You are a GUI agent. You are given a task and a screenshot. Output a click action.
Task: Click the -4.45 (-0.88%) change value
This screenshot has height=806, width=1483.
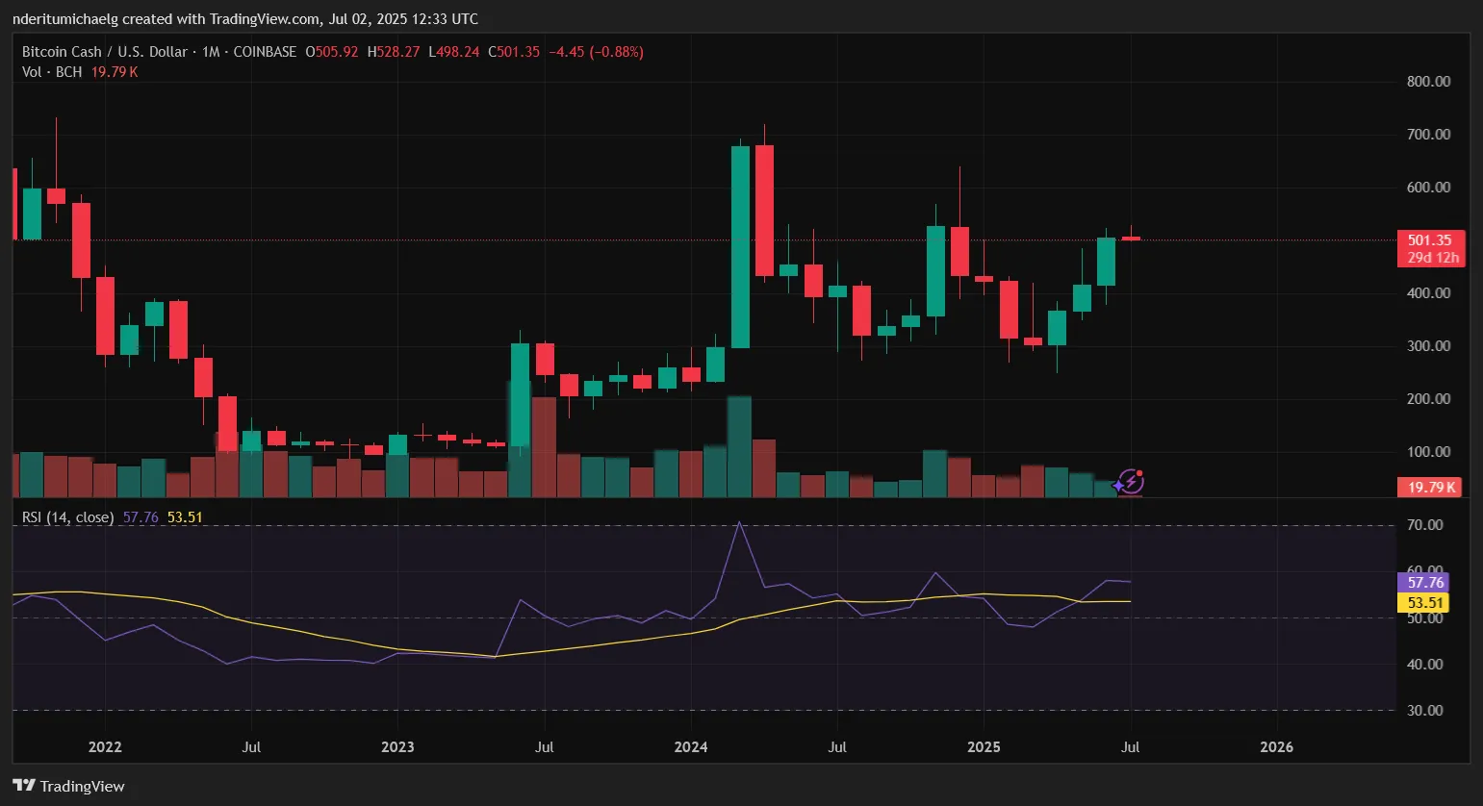596,52
